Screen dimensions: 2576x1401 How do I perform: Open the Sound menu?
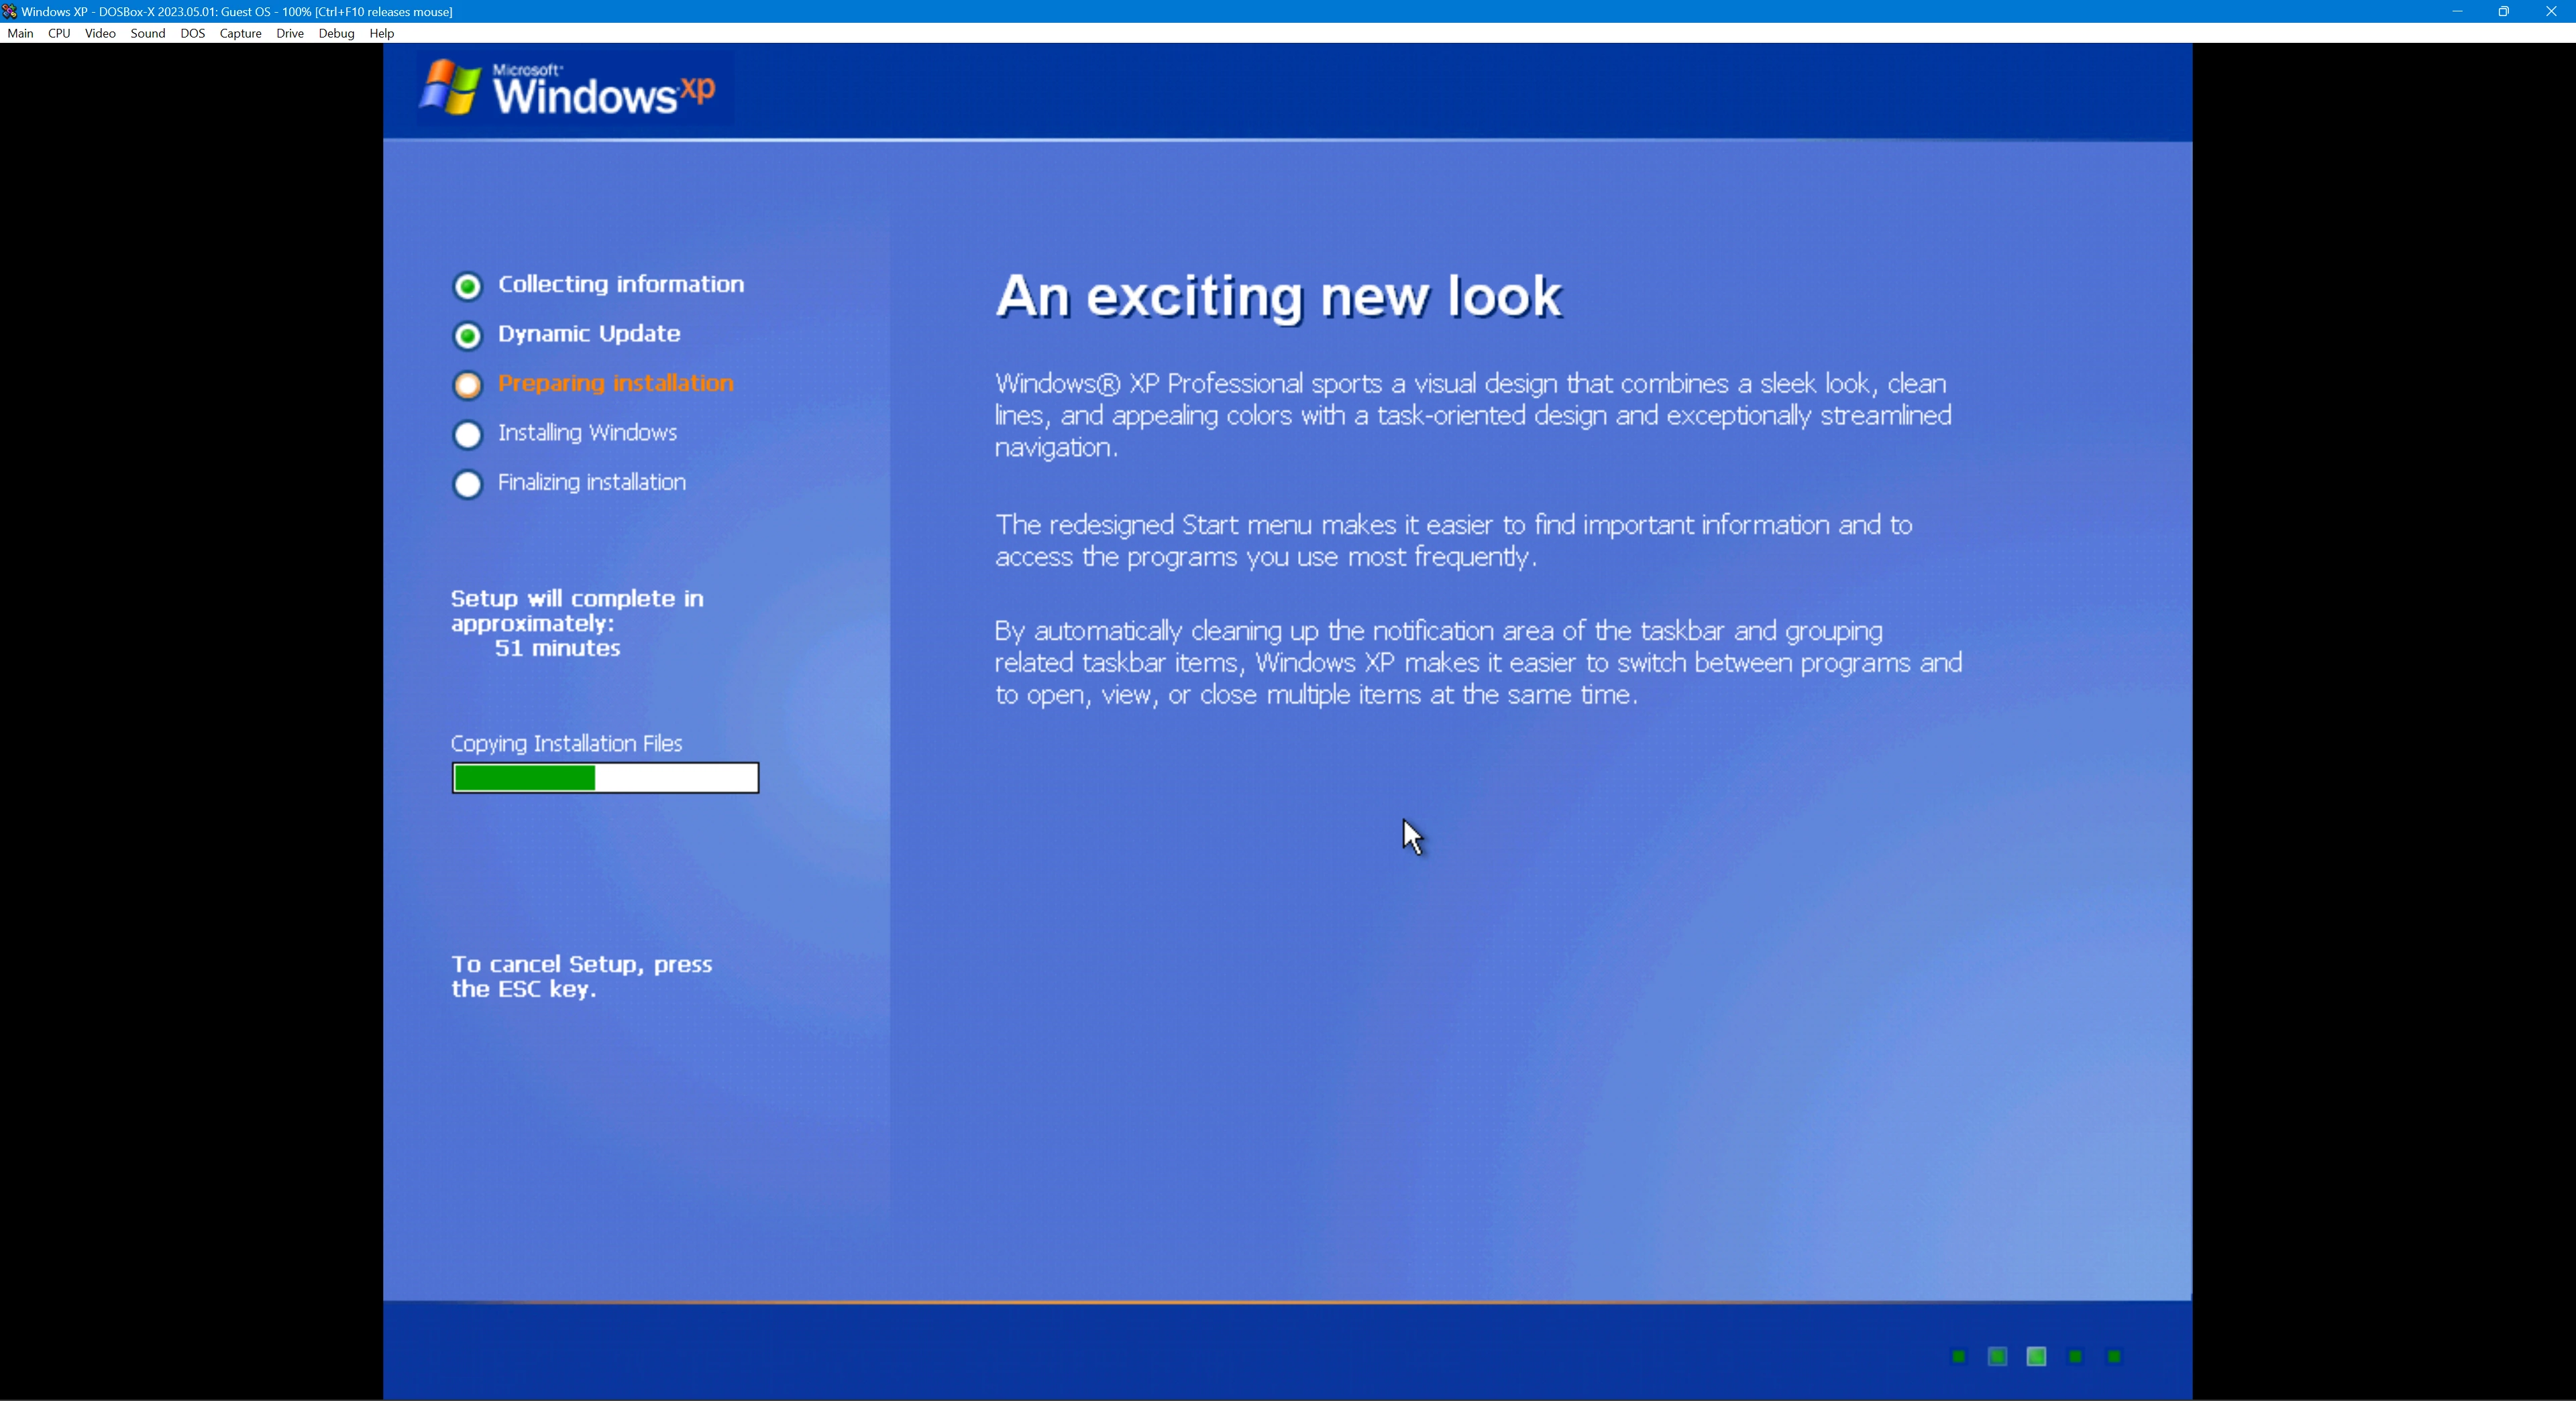pos(148,33)
